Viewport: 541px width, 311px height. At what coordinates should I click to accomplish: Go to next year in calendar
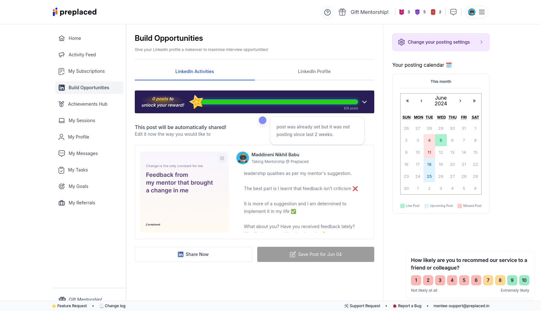(x=474, y=101)
